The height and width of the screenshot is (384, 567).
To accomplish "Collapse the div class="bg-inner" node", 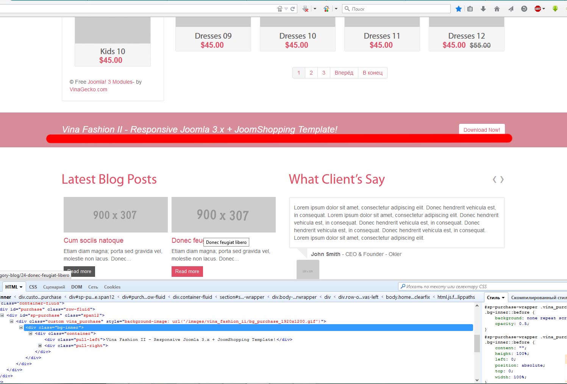I will pyautogui.click(x=21, y=328).
